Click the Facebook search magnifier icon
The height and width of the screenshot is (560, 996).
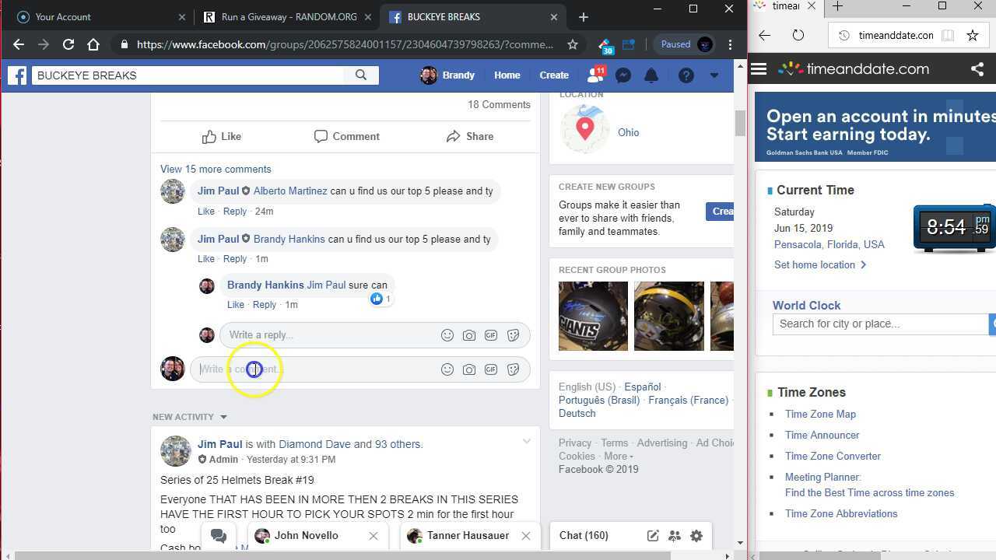[x=361, y=75]
